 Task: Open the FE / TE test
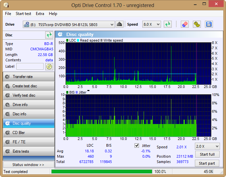click(29, 142)
